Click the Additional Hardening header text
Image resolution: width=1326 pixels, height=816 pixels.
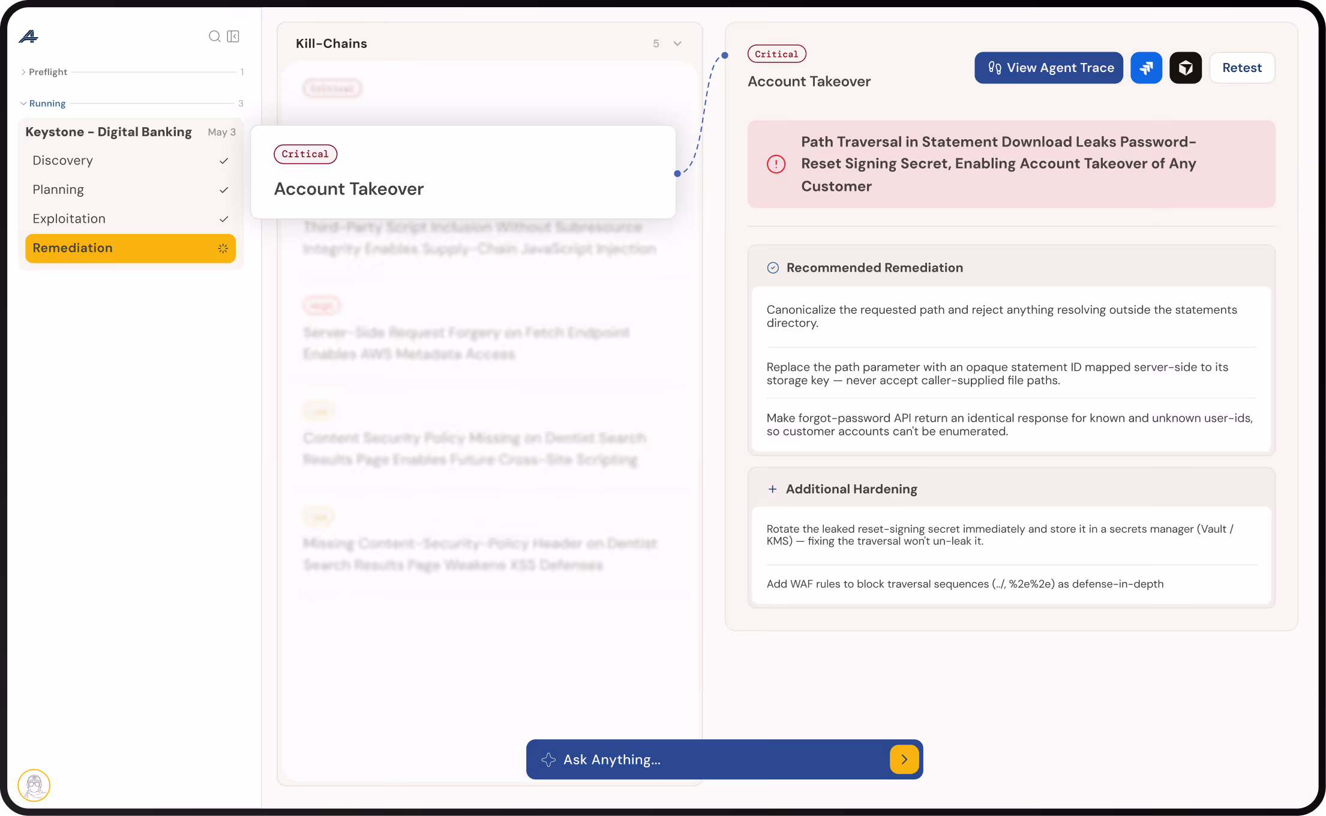click(x=851, y=489)
